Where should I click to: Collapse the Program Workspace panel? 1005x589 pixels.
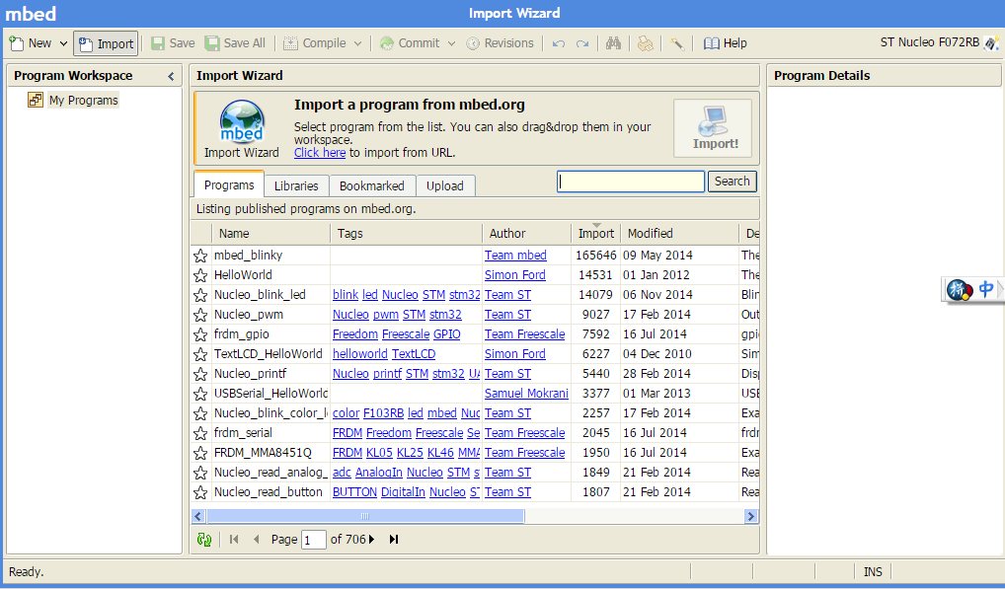pyautogui.click(x=171, y=76)
